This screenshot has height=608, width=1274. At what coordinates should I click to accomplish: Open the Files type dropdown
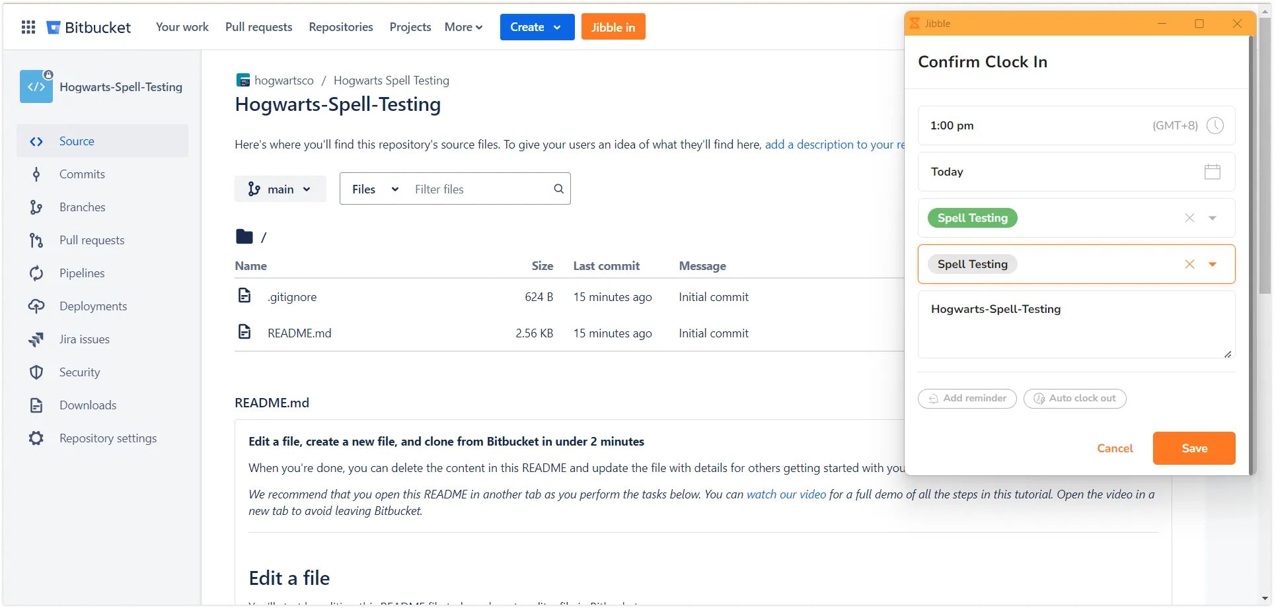[375, 189]
